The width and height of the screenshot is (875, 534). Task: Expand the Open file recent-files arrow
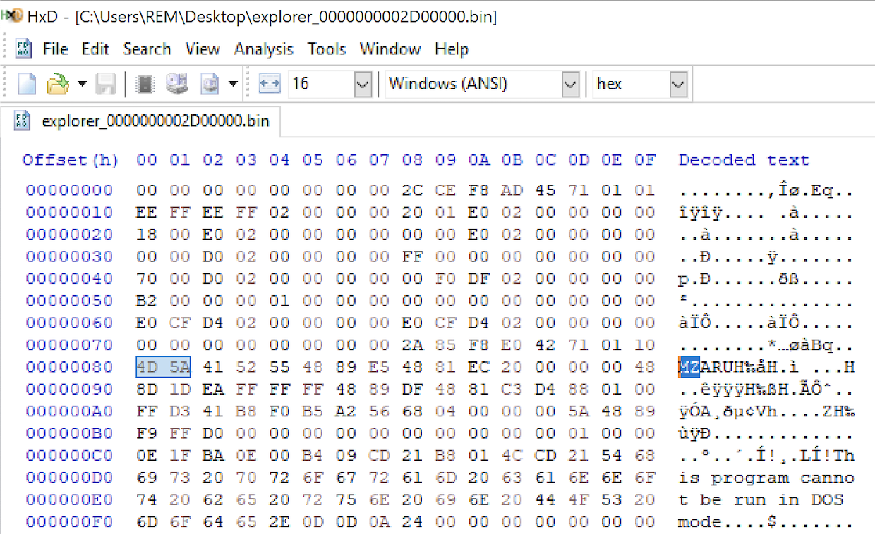(82, 85)
